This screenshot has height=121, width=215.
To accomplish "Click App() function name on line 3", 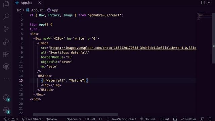I will pyautogui.click(x=44, y=25).
